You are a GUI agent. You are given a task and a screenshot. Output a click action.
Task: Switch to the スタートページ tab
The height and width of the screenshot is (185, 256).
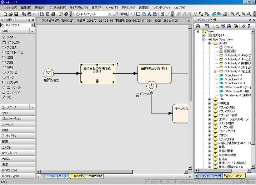57,176
